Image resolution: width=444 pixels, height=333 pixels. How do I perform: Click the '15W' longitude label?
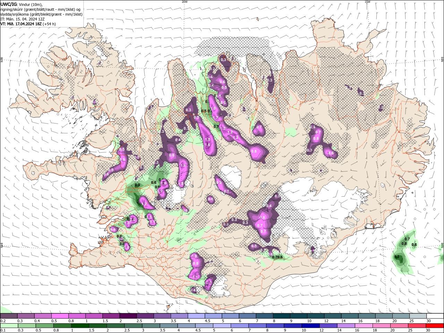367,2
